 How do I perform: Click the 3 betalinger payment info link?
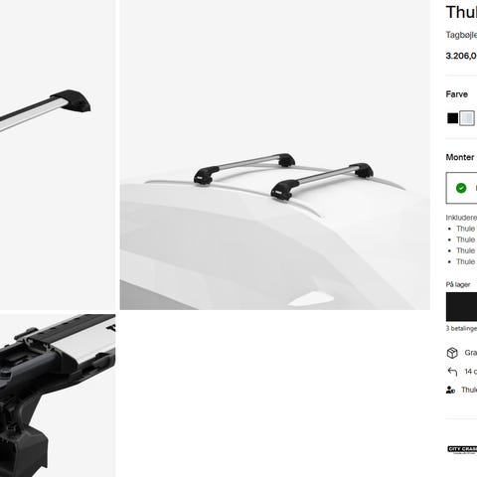(461, 329)
